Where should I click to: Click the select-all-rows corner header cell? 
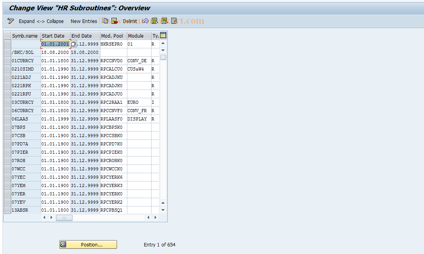[8, 36]
